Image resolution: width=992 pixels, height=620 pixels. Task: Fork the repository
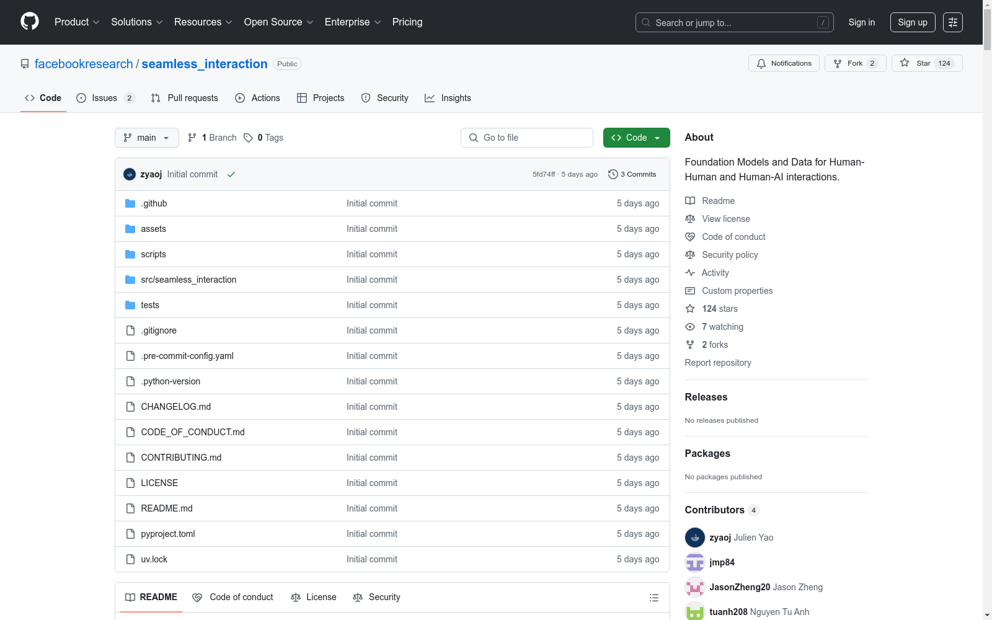tap(855, 63)
